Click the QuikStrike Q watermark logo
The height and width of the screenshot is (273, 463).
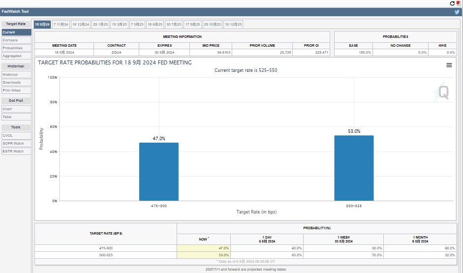click(443, 92)
